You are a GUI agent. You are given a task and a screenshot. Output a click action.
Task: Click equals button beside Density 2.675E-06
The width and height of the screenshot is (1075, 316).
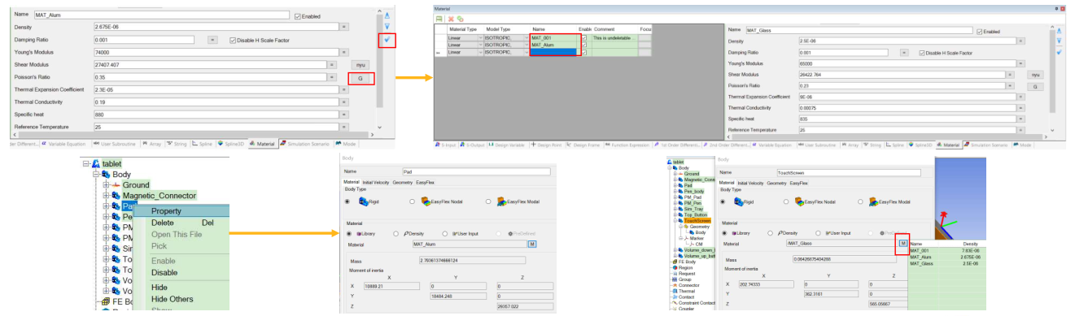(344, 27)
